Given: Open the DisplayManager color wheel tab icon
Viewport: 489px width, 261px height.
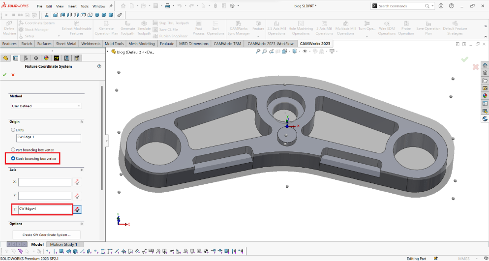Looking at the screenshot, I should tap(46, 58).
